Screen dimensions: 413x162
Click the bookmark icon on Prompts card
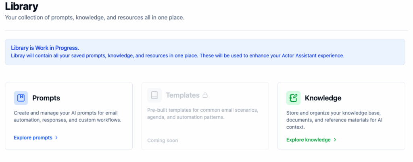click(x=21, y=98)
